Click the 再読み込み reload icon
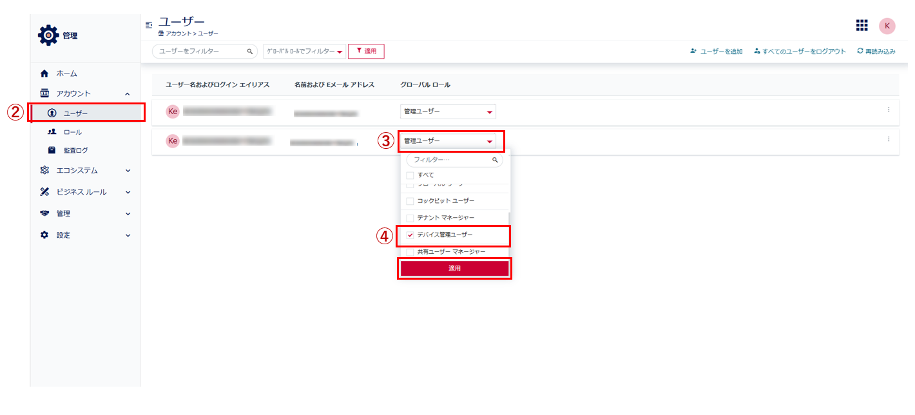The image size is (915, 415). [x=860, y=52]
